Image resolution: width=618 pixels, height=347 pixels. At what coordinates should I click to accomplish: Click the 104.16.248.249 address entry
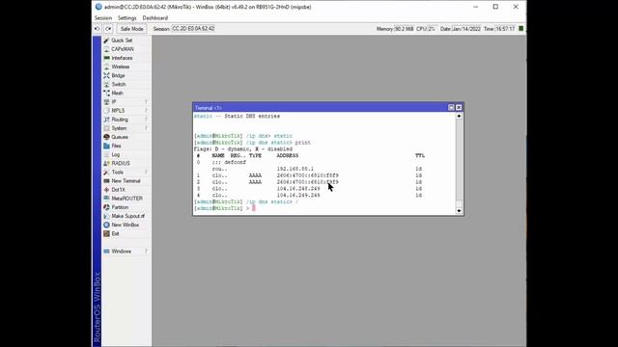coord(298,189)
